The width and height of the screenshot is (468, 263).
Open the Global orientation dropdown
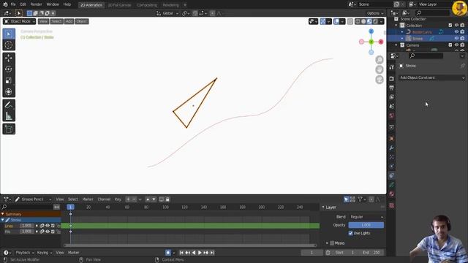(167, 13)
